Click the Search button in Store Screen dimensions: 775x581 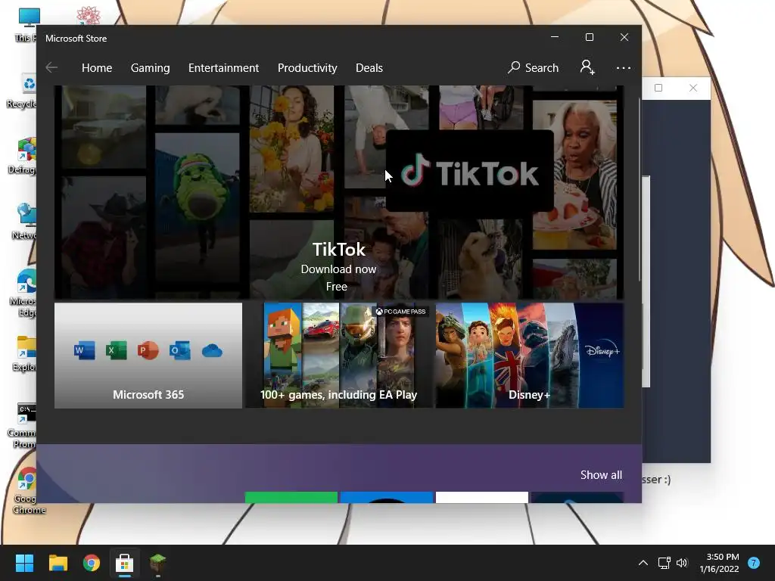(533, 67)
